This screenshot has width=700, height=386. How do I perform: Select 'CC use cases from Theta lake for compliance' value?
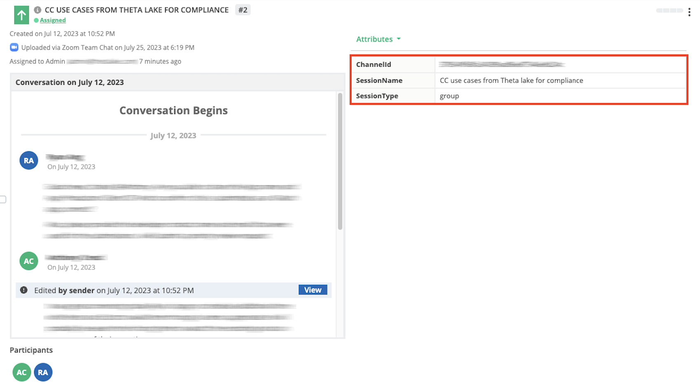(511, 81)
